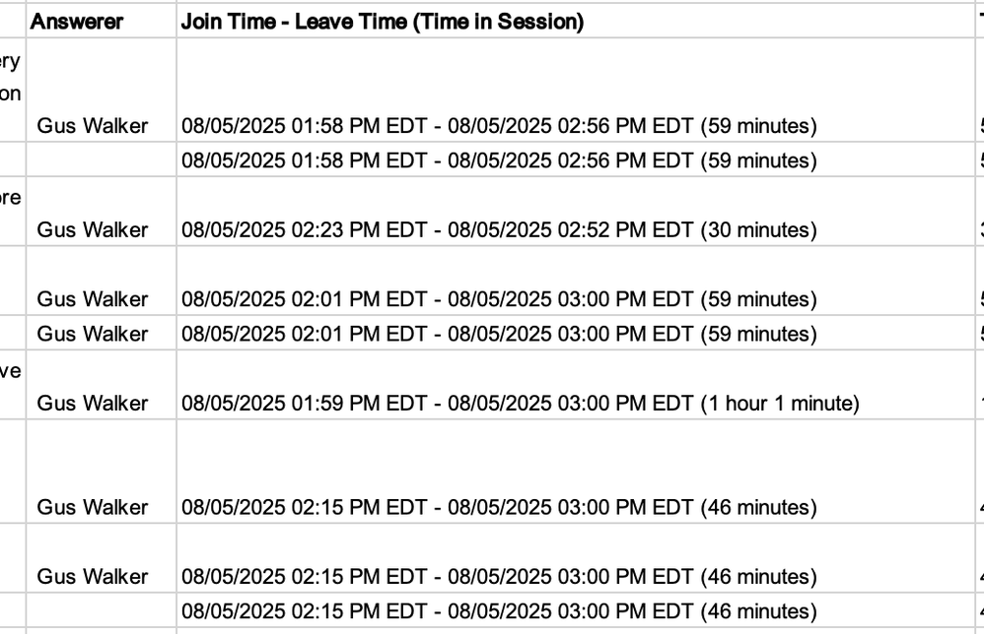Viewport: 984px width, 634px height.
Task: Select the first 02:15 PM (46 minutes) cell
Action: [x=576, y=472]
